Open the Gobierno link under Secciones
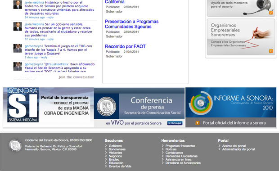Screen dimensions: 279x171 coord(115,146)
